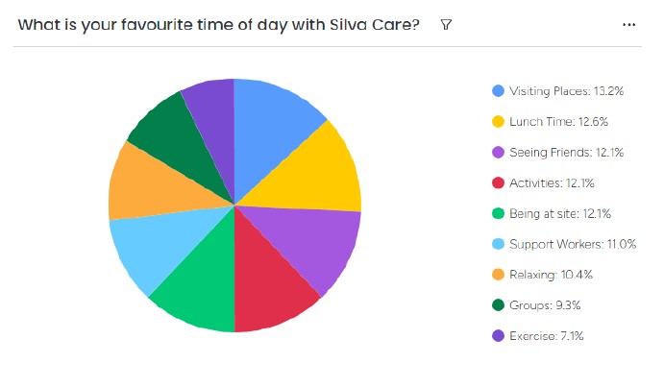Toggle the Visiting Places: 13.2% legend label
The height and width of the screenshot is (388, 664).
567,91
